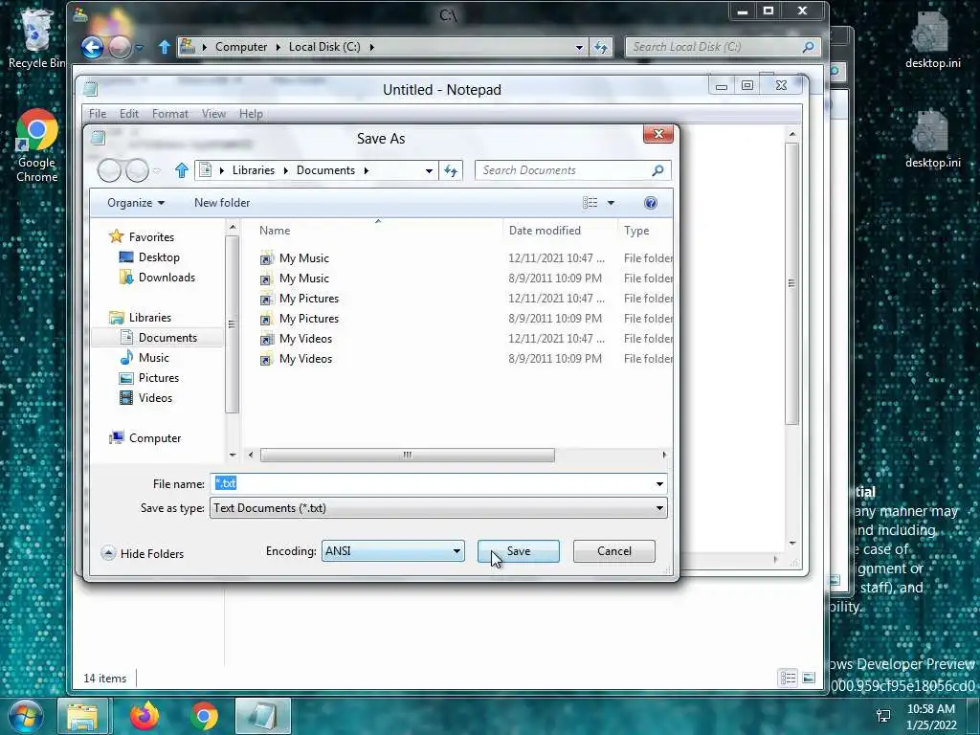The height and width of the screenshot is (735, 980).
Task: Click search magnifier in Search Documents box
Action: (x=657, y=170)
